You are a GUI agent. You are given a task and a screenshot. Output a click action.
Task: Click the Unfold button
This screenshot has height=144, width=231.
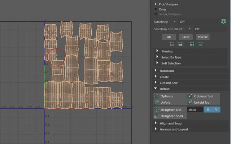pos(170,102)
